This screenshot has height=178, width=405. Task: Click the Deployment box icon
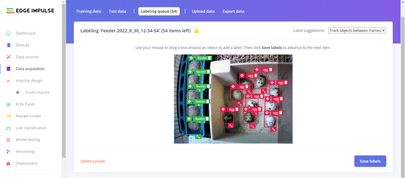[8, 164]
